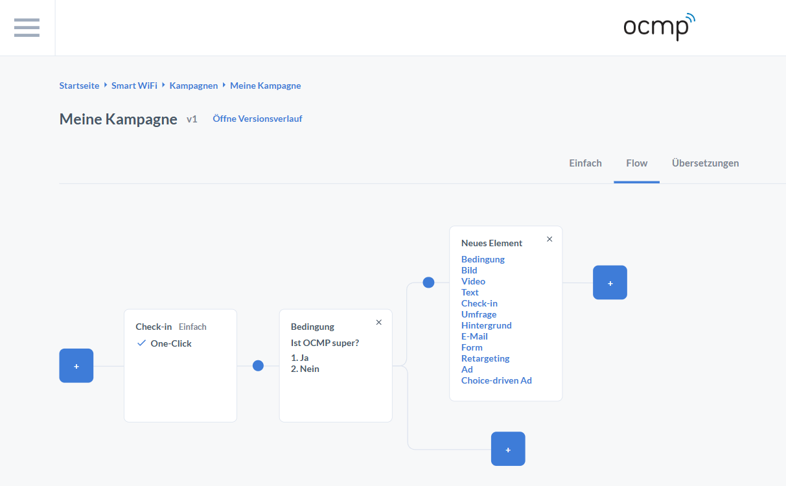Screen dimensions: 786x486
Task: Navigate to Smart WiFi breadcrumb
Action: pos(134,86)
